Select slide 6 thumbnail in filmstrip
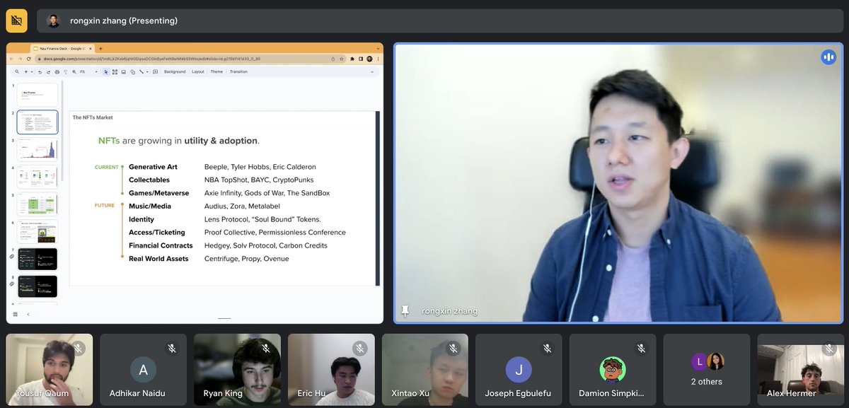This screenshot has height=408, width=849. tap(37, 232)
